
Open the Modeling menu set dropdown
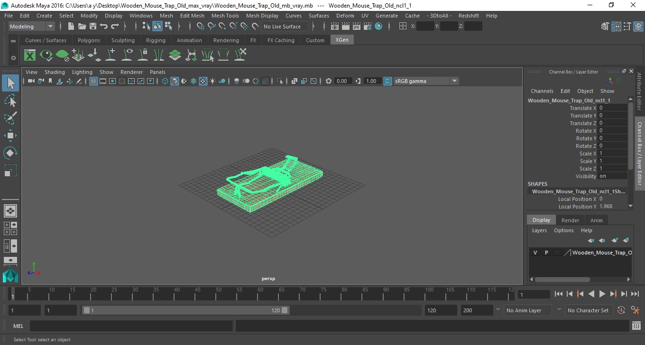click(32, 27)
